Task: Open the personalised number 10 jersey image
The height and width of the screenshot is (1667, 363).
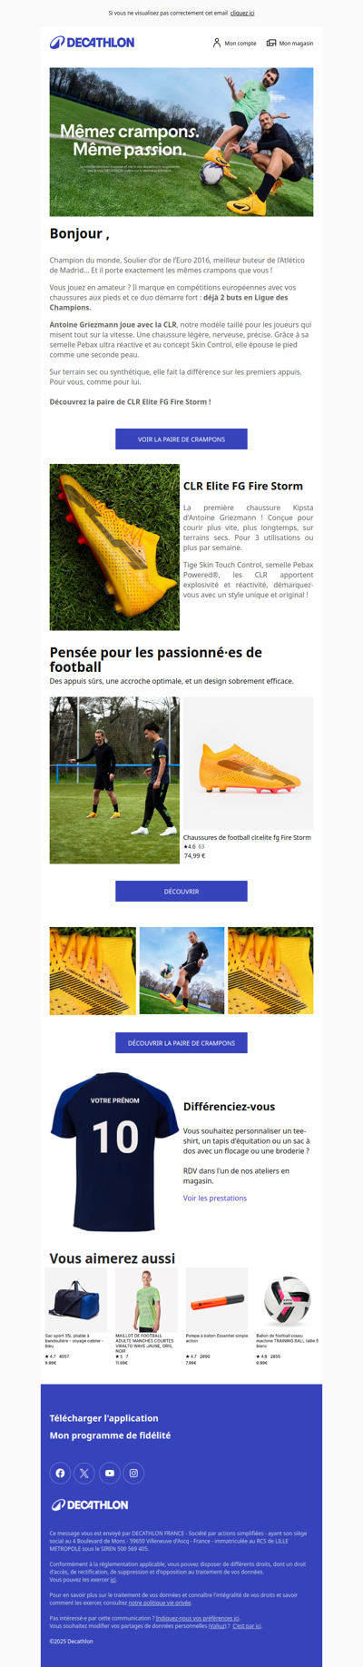Action: (x=114, y=1151)
